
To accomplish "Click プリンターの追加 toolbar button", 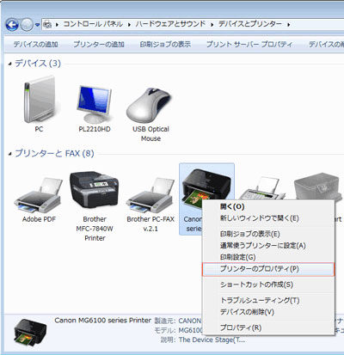I will click(99, 44).
